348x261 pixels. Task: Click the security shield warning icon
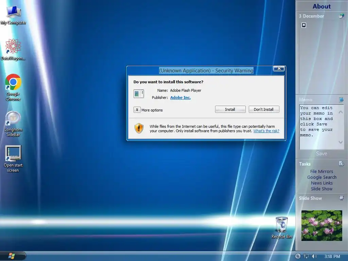point(139,128)
